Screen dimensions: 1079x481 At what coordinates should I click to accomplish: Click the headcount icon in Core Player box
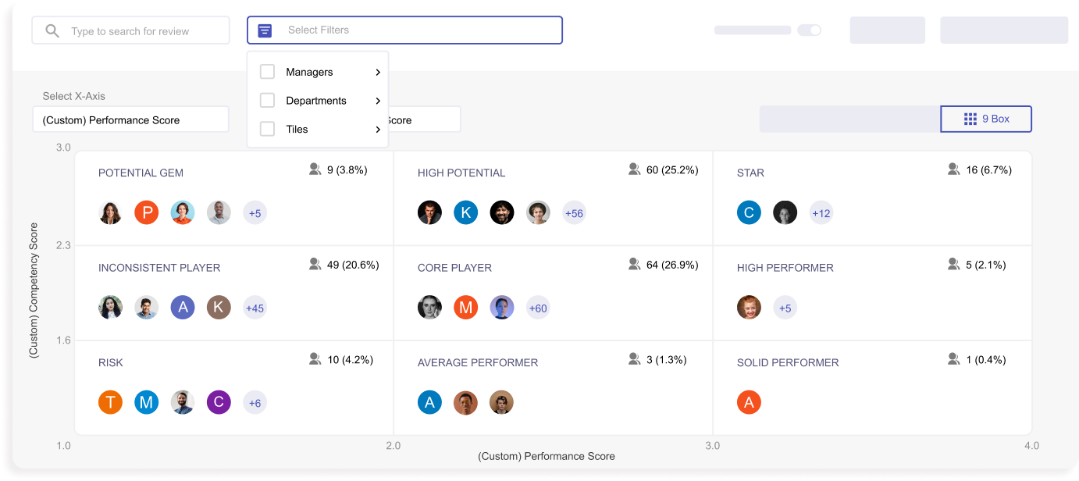tap(634, 264)
